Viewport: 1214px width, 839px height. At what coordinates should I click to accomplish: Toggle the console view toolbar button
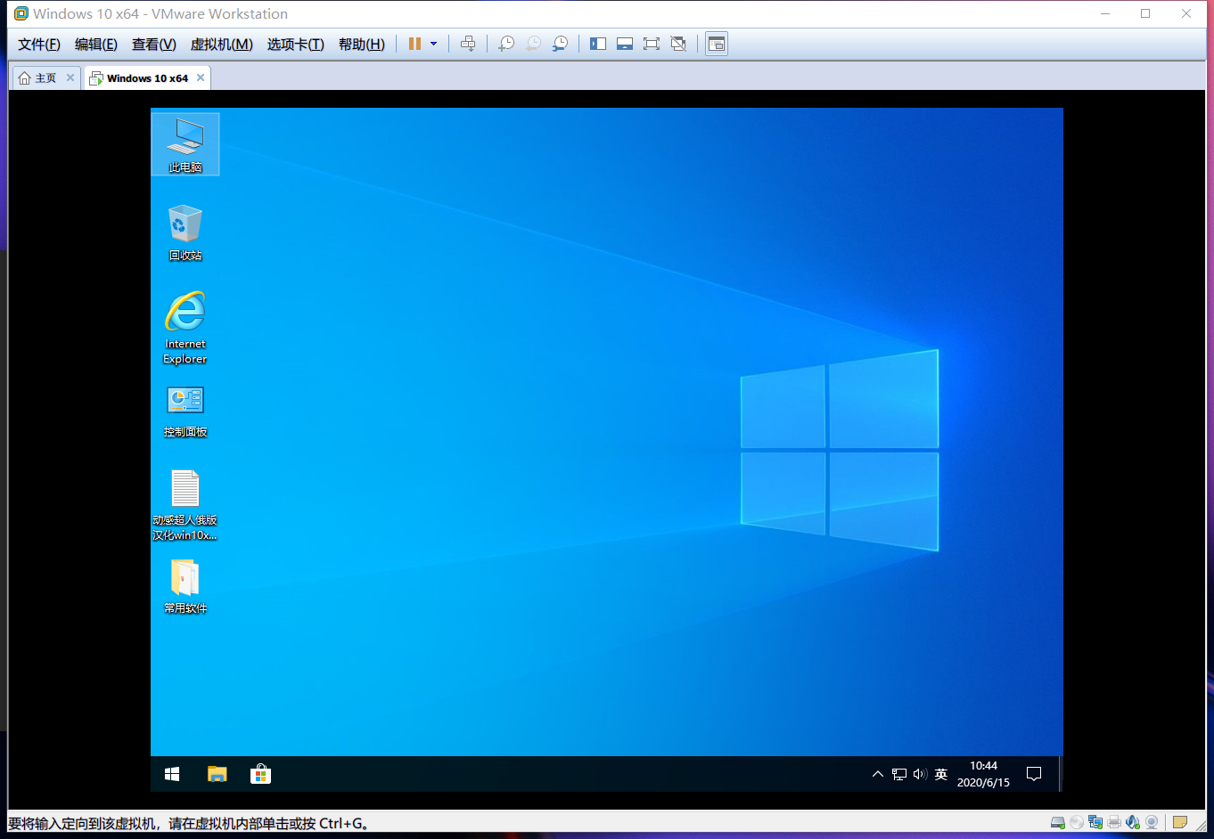coord(717,44)
